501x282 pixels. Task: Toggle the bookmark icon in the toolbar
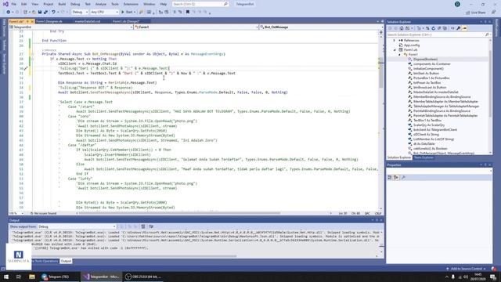click(188, 13)
